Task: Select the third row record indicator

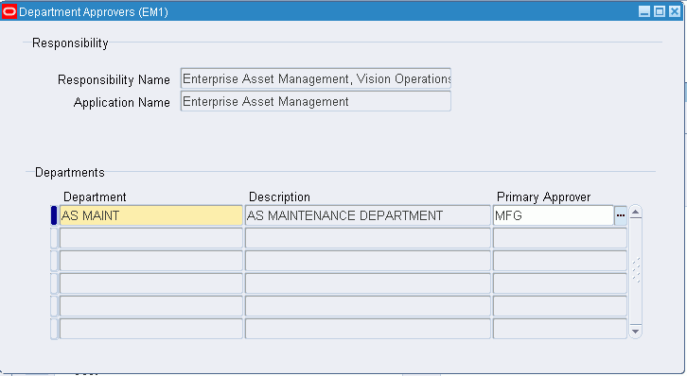Action: (54, 261)
